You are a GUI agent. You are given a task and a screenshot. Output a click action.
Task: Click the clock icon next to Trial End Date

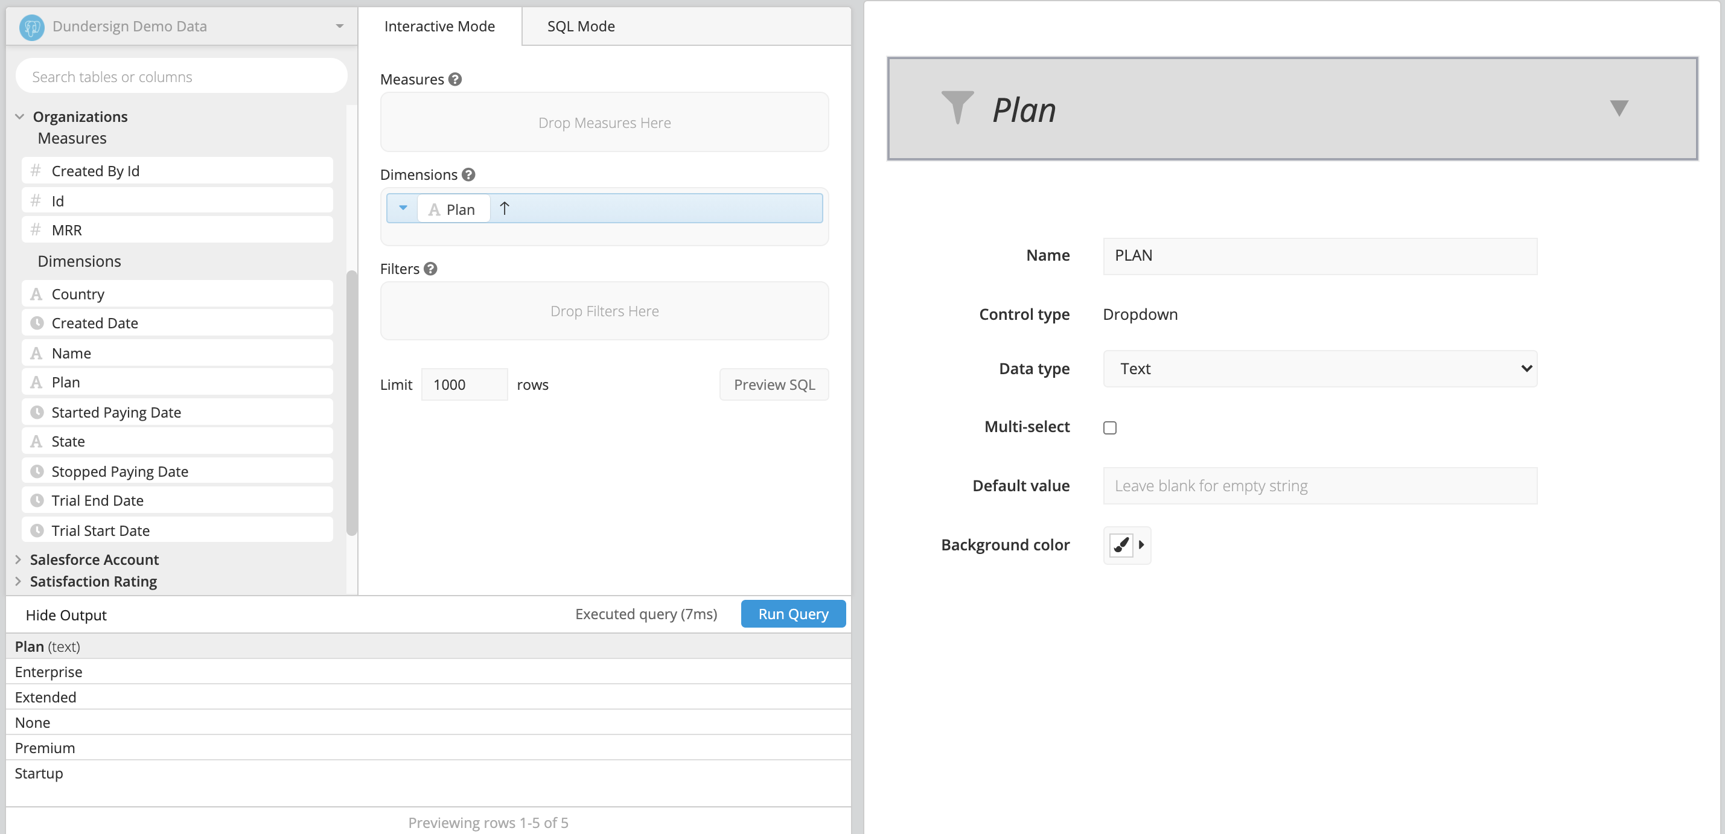(37, 501)
